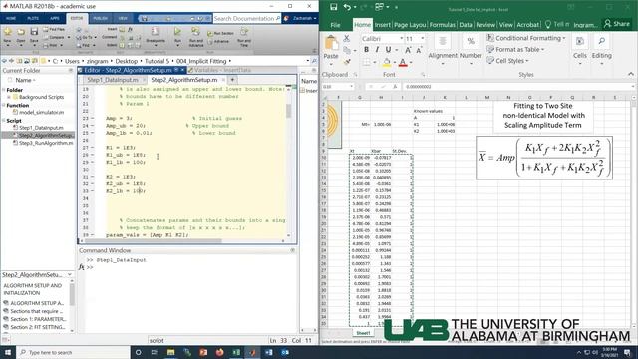
Task: Open the Excel font name Calibri dropdown
Action: pos(401,38)
